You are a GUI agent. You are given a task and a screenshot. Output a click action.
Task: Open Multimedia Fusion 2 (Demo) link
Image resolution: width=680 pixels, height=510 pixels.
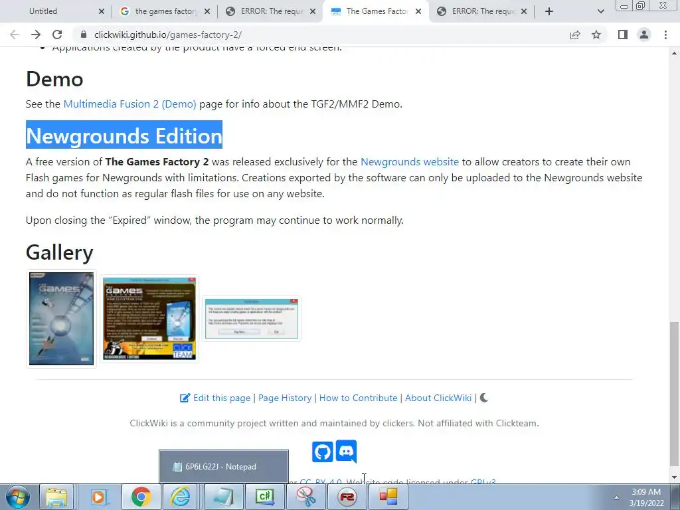[129, 104]
